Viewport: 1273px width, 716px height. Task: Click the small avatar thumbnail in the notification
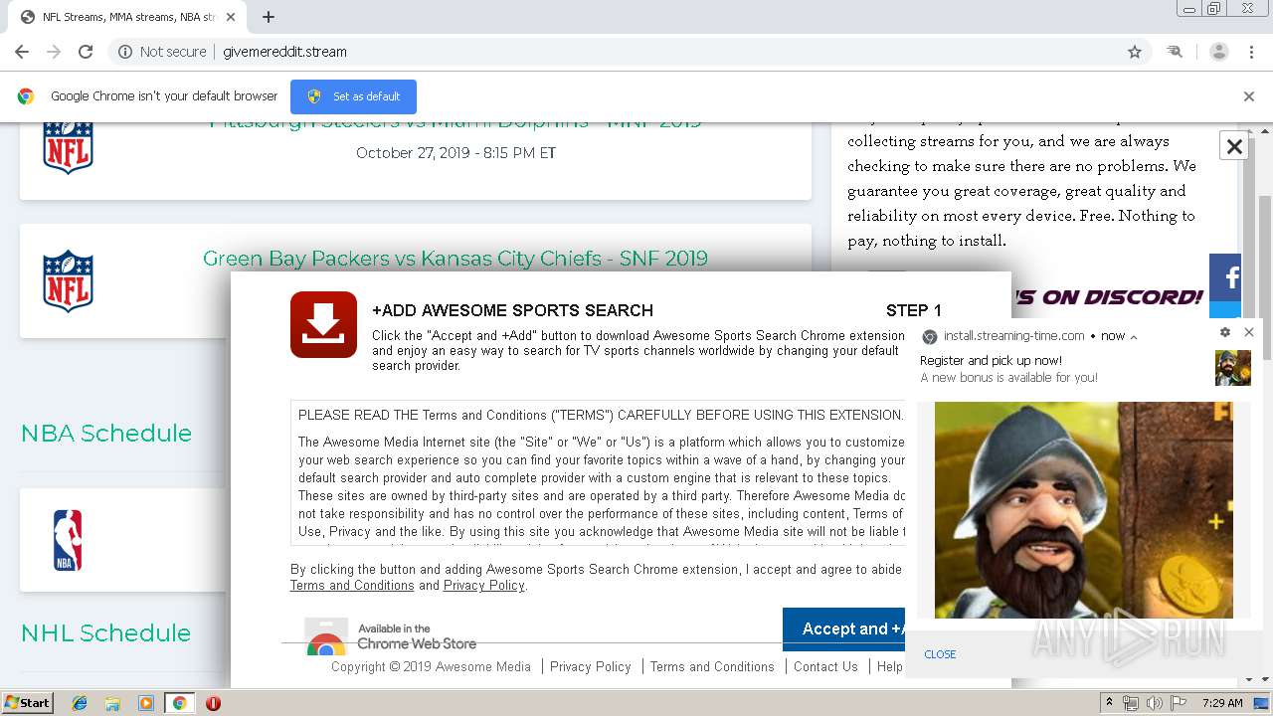tap(1233, 368)
